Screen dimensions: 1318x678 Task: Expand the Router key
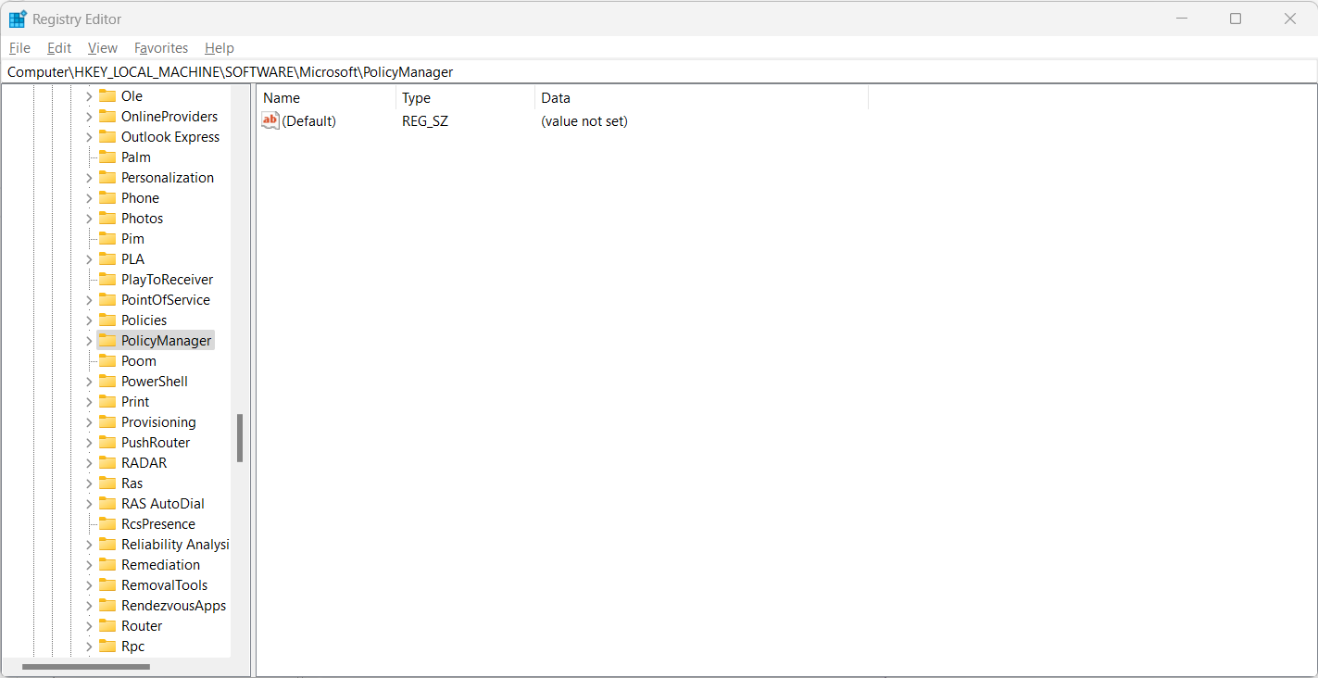(89, 626)
